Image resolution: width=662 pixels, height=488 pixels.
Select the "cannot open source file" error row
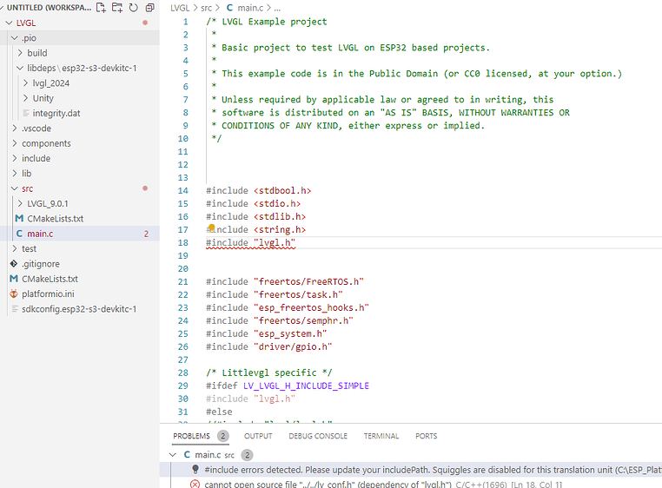tap(411, 484)
